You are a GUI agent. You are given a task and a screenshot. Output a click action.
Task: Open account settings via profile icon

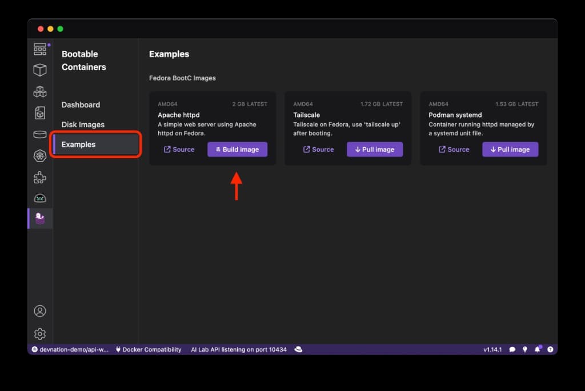tap(40, 311)
